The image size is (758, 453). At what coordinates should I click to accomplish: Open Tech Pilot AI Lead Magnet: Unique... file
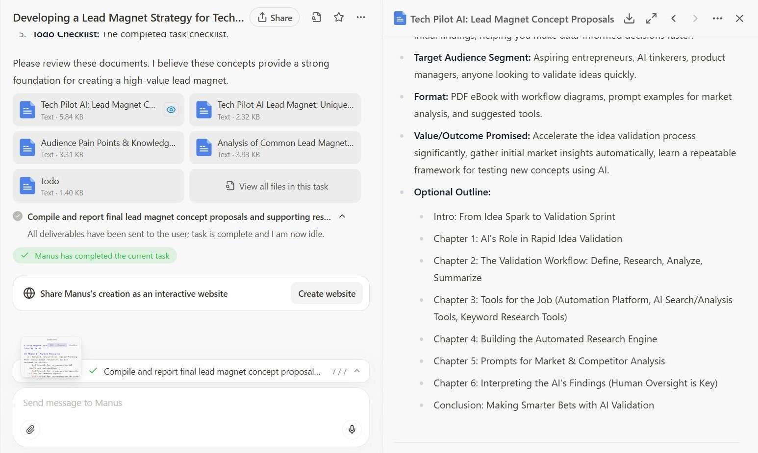pyautogui.click(x=275, y=110)
